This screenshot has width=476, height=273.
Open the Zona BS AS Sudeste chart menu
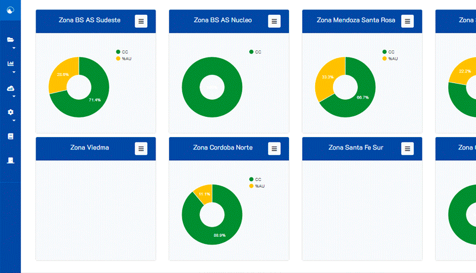click(141, 21)
